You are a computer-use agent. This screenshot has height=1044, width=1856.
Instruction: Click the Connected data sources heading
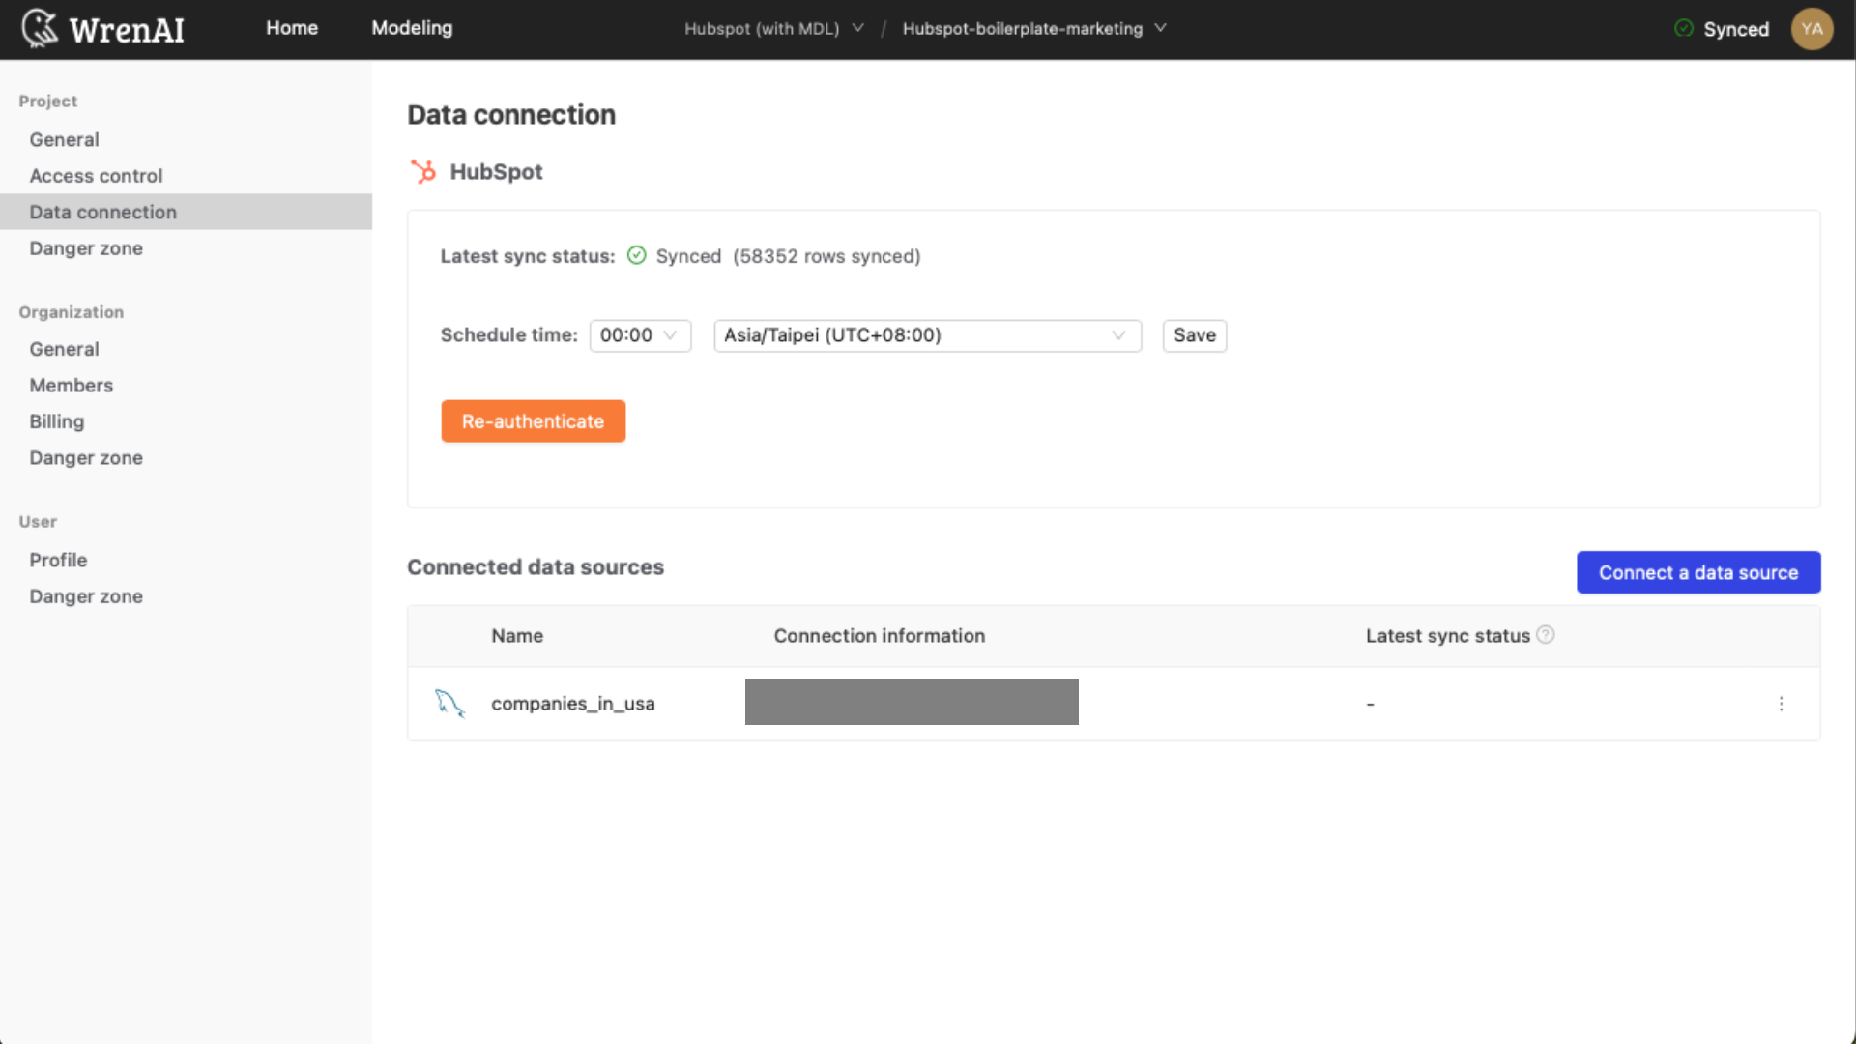(x=536, y=567)
